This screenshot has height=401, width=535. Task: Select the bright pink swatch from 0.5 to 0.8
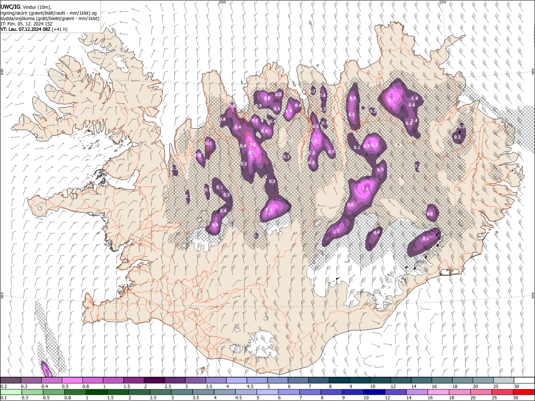click(72, 381)
